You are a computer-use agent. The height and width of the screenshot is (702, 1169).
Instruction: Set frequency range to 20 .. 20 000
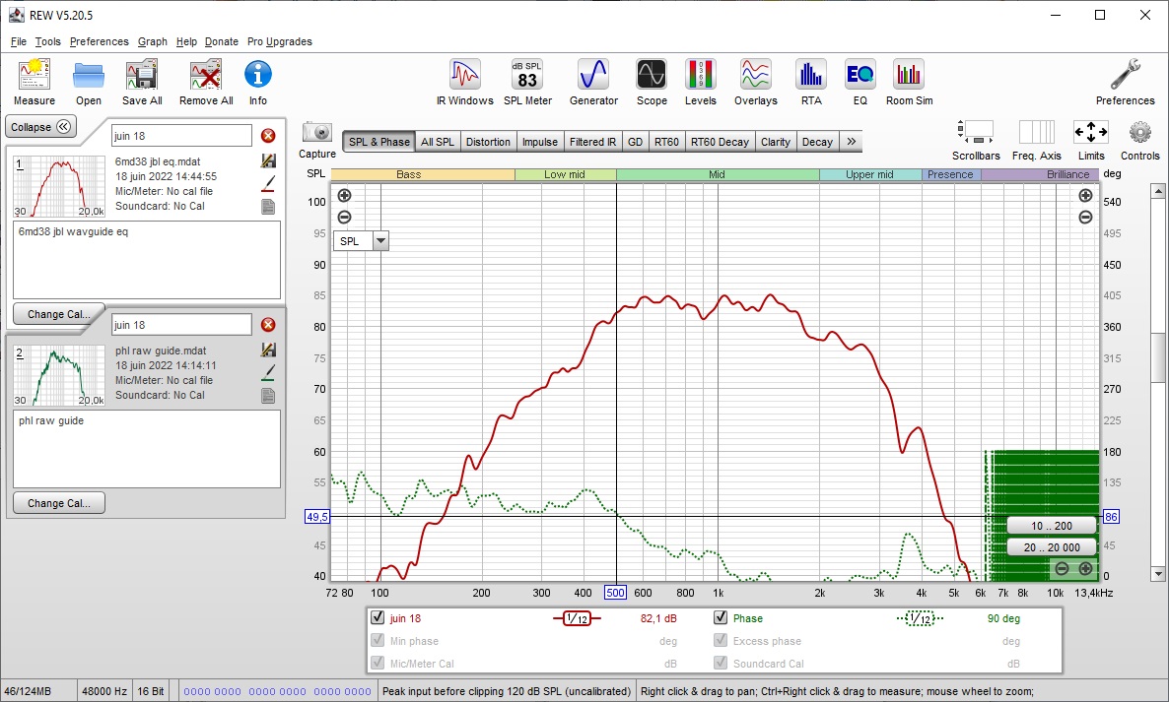(x=1051, y=547)
